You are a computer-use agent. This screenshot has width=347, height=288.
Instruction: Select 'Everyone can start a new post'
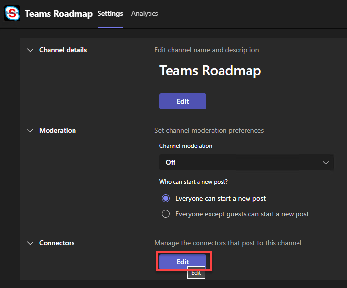click(x=166, y=199)
